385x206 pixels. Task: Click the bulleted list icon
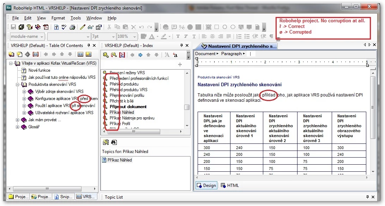[x=247, y=36]
